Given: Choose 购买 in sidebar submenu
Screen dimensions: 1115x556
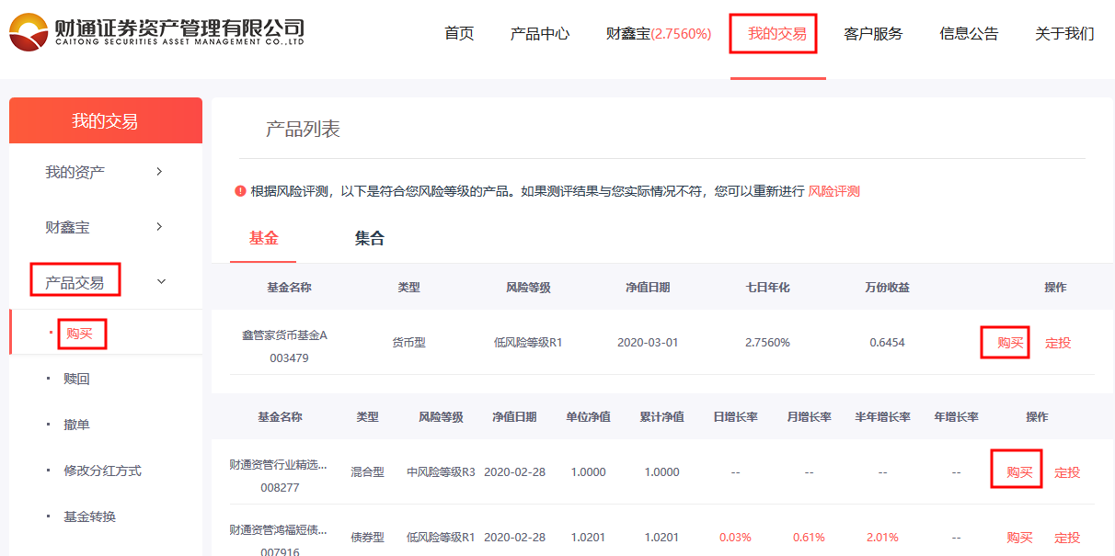Looking at the screenshot, I should tap(80, 333).
